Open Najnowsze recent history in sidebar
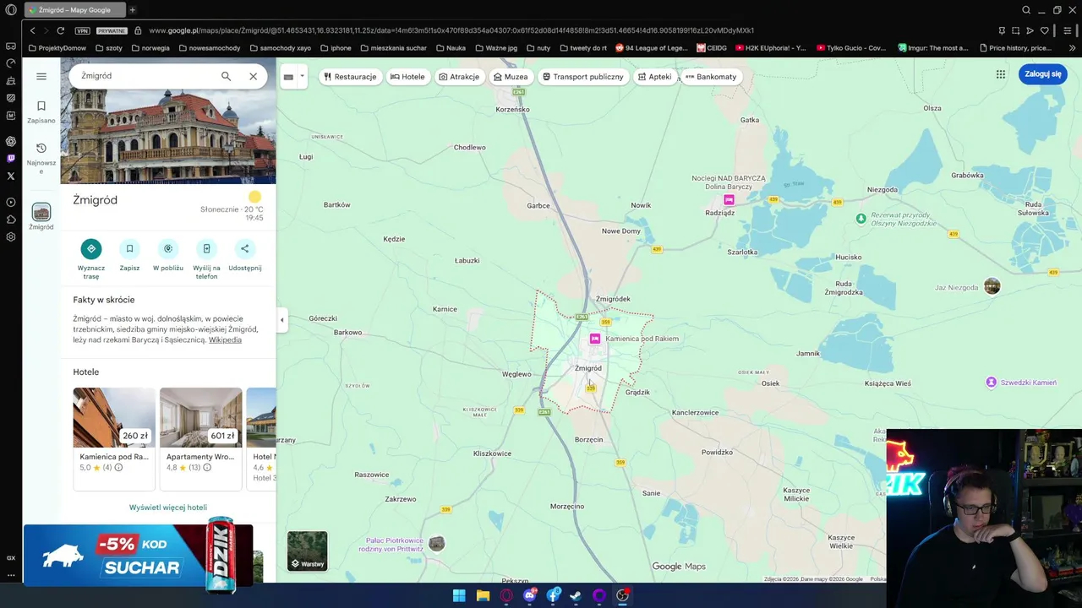The height and width of the screenshot is (608, 1082). pos(41,158)
